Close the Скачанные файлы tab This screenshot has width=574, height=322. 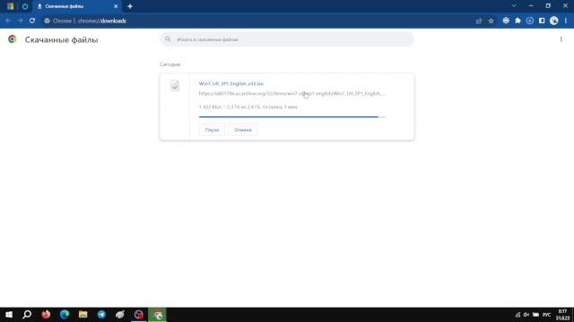point(116,6)
